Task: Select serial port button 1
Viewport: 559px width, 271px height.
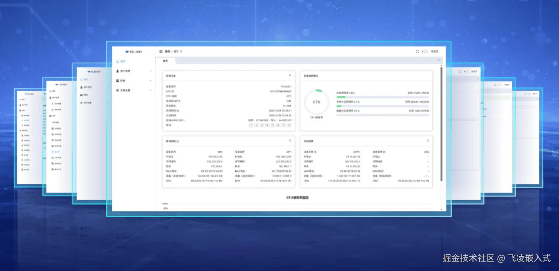Action: pyautogui.click(x=251, y=125)
